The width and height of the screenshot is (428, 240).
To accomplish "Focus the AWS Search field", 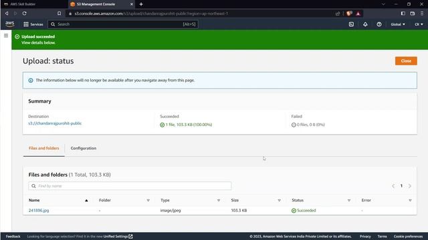I will coord(123,24).
